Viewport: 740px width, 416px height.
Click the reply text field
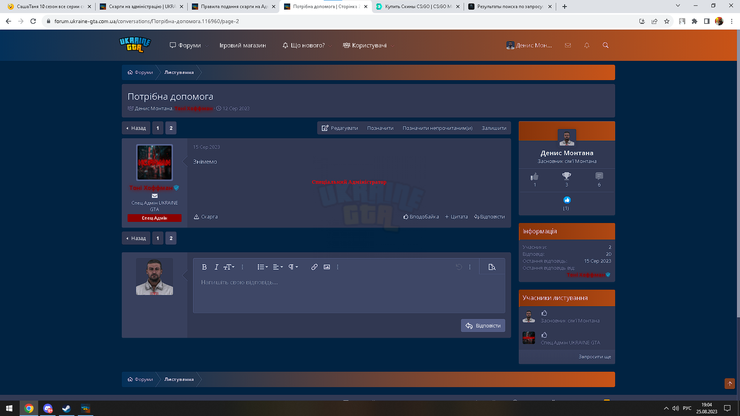349,294
